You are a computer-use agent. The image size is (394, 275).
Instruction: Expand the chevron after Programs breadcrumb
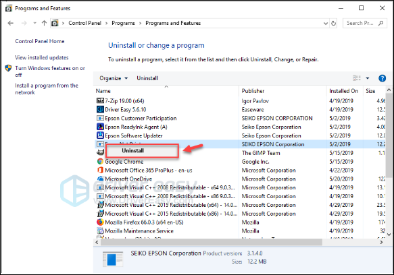tap(140, 24)
